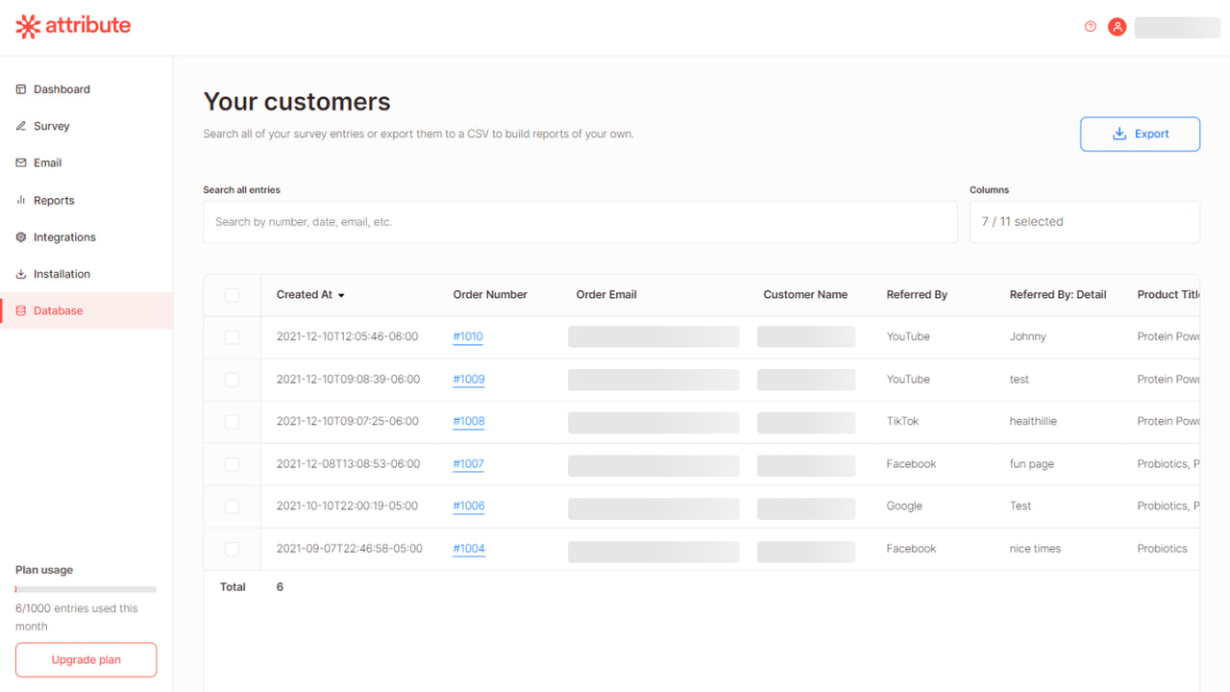Click the user avatar icon
Screen dimensions: 1230x692
[1117, 27]
